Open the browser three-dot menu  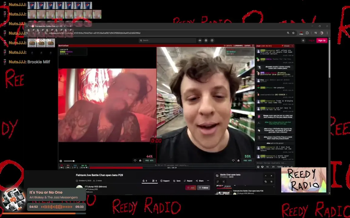pos(327,33)
